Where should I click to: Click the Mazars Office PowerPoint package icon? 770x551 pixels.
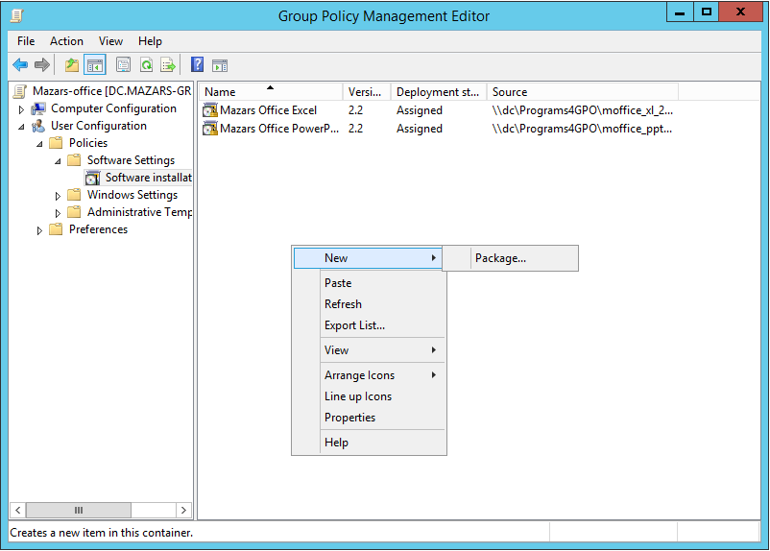click(x=210, y=129)
